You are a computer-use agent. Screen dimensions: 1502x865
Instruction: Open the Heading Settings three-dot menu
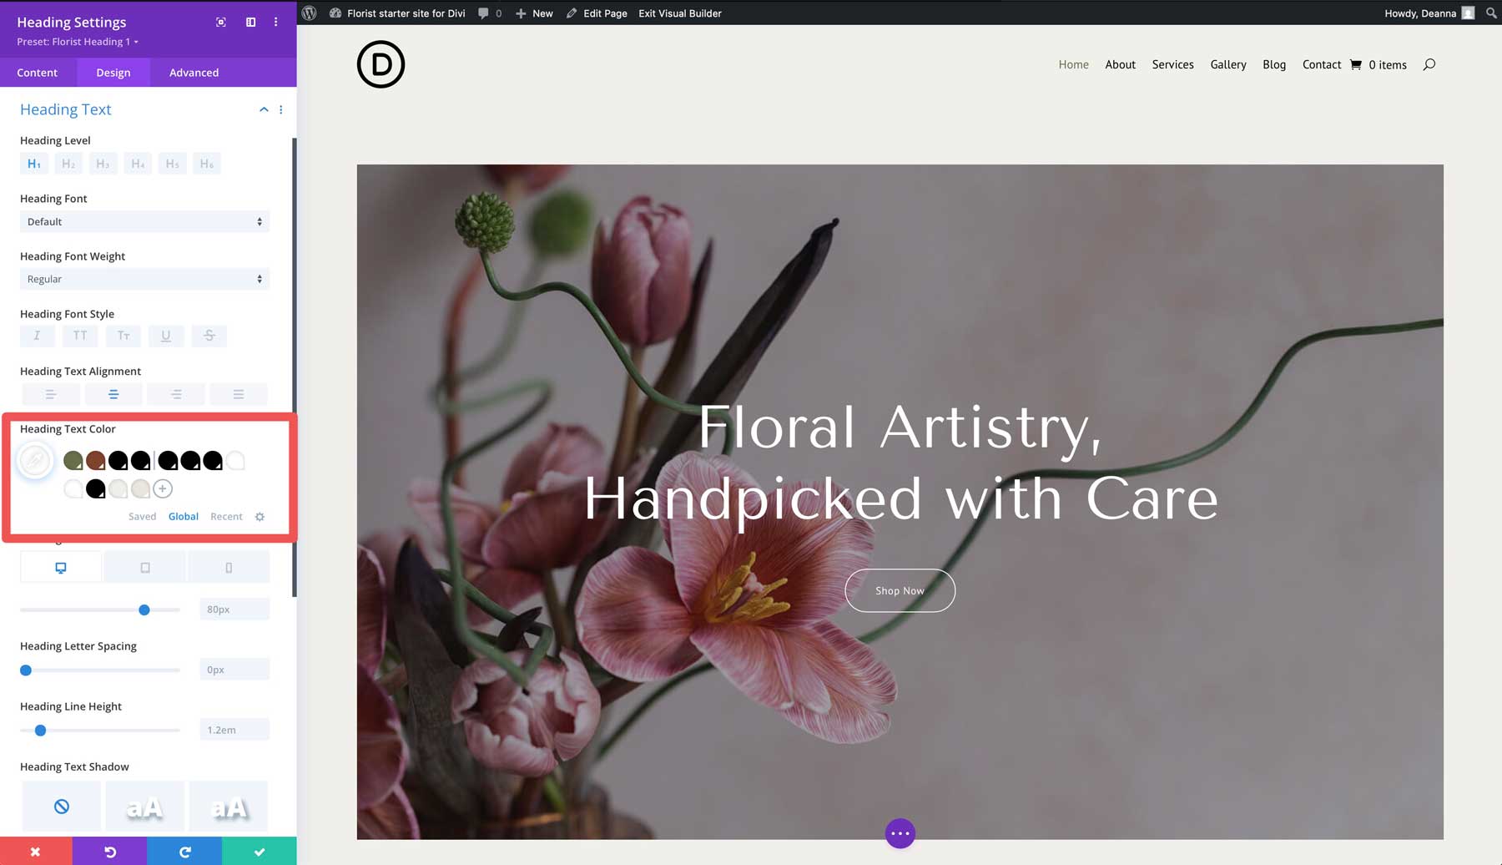coord(275,23)
